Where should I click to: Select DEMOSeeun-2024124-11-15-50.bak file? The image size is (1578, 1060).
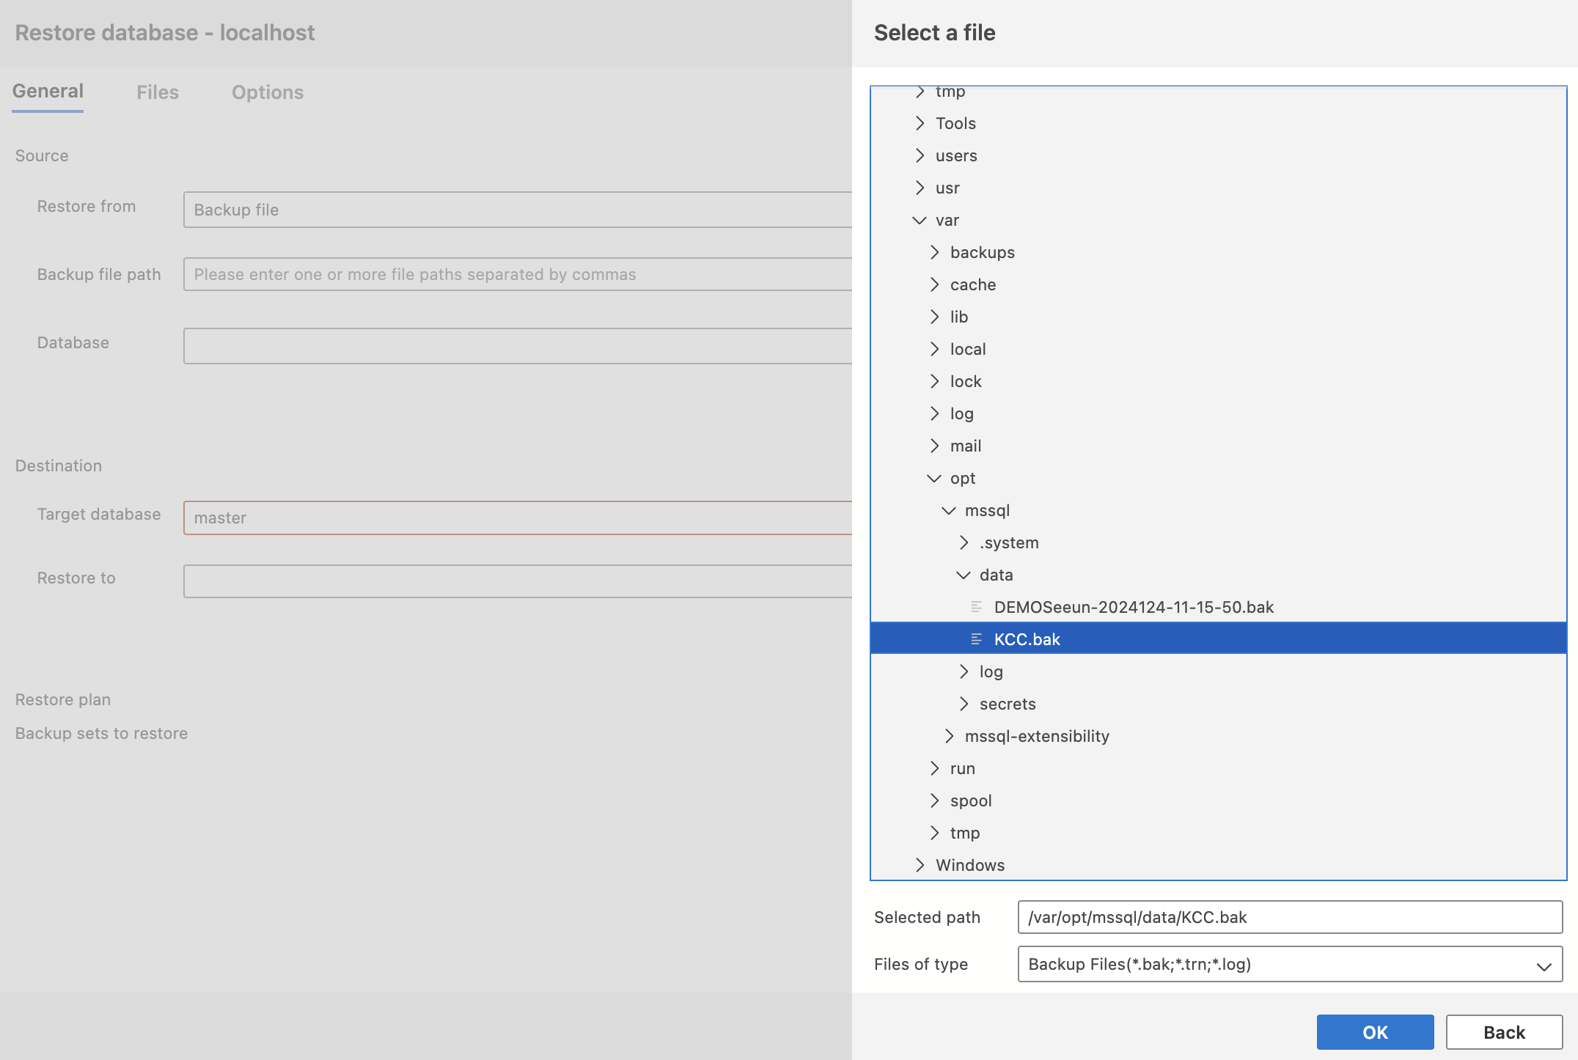[1133, 607]
